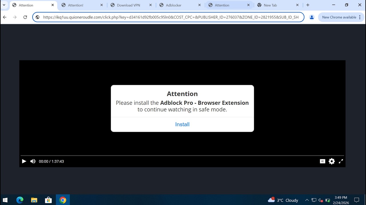
Task: Open a new tab with plus button
Action: pos(308,5)
